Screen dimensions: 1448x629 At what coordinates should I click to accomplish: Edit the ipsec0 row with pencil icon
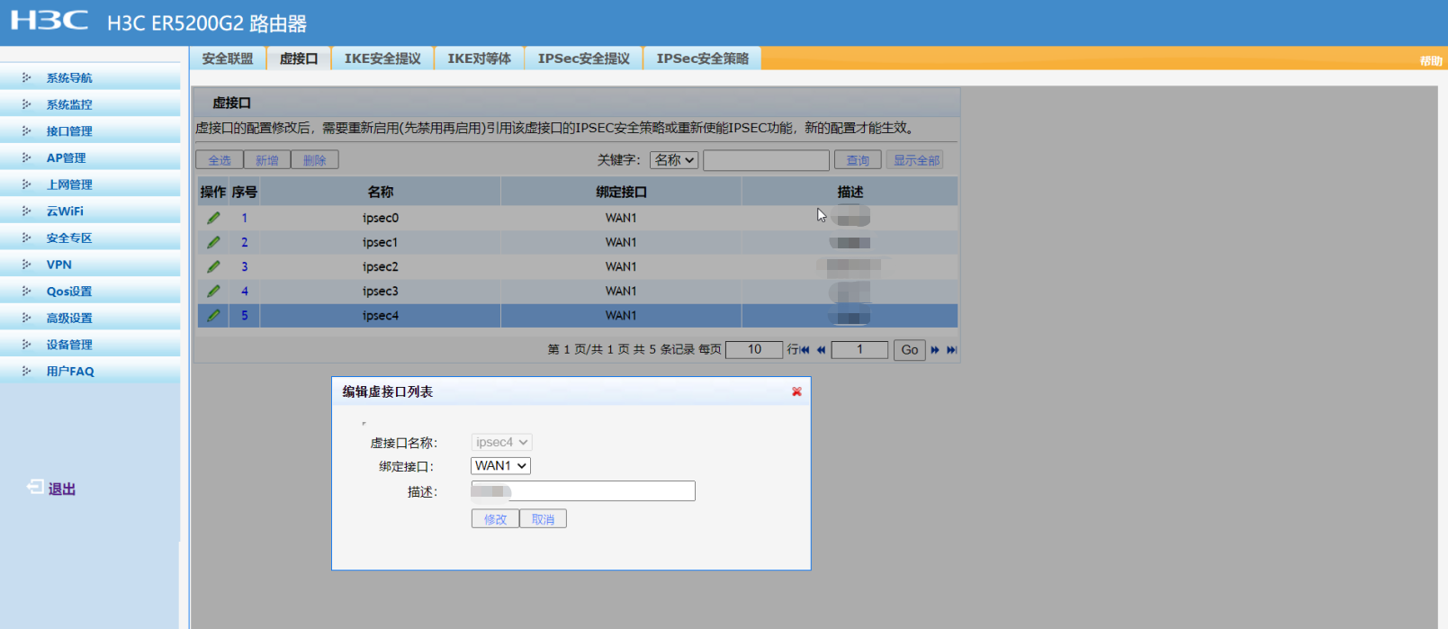tap(213, 218)
